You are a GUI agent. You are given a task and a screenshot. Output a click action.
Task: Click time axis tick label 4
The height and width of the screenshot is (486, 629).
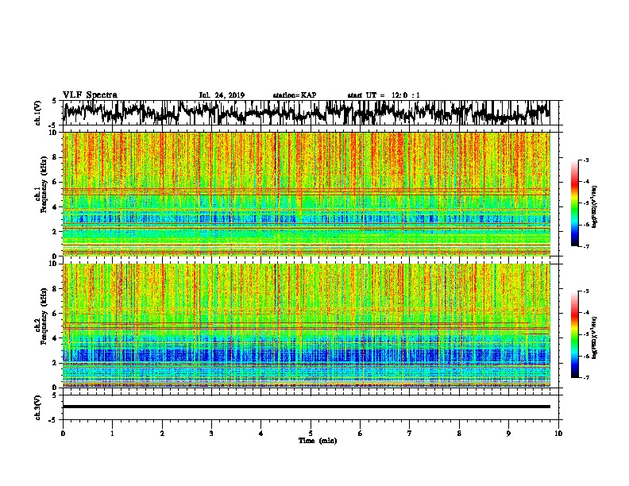[x=261, y=434]
